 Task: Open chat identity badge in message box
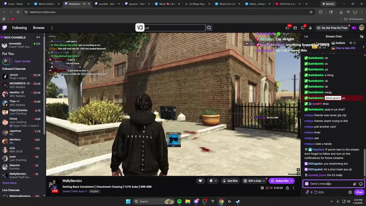coord(307,184)
